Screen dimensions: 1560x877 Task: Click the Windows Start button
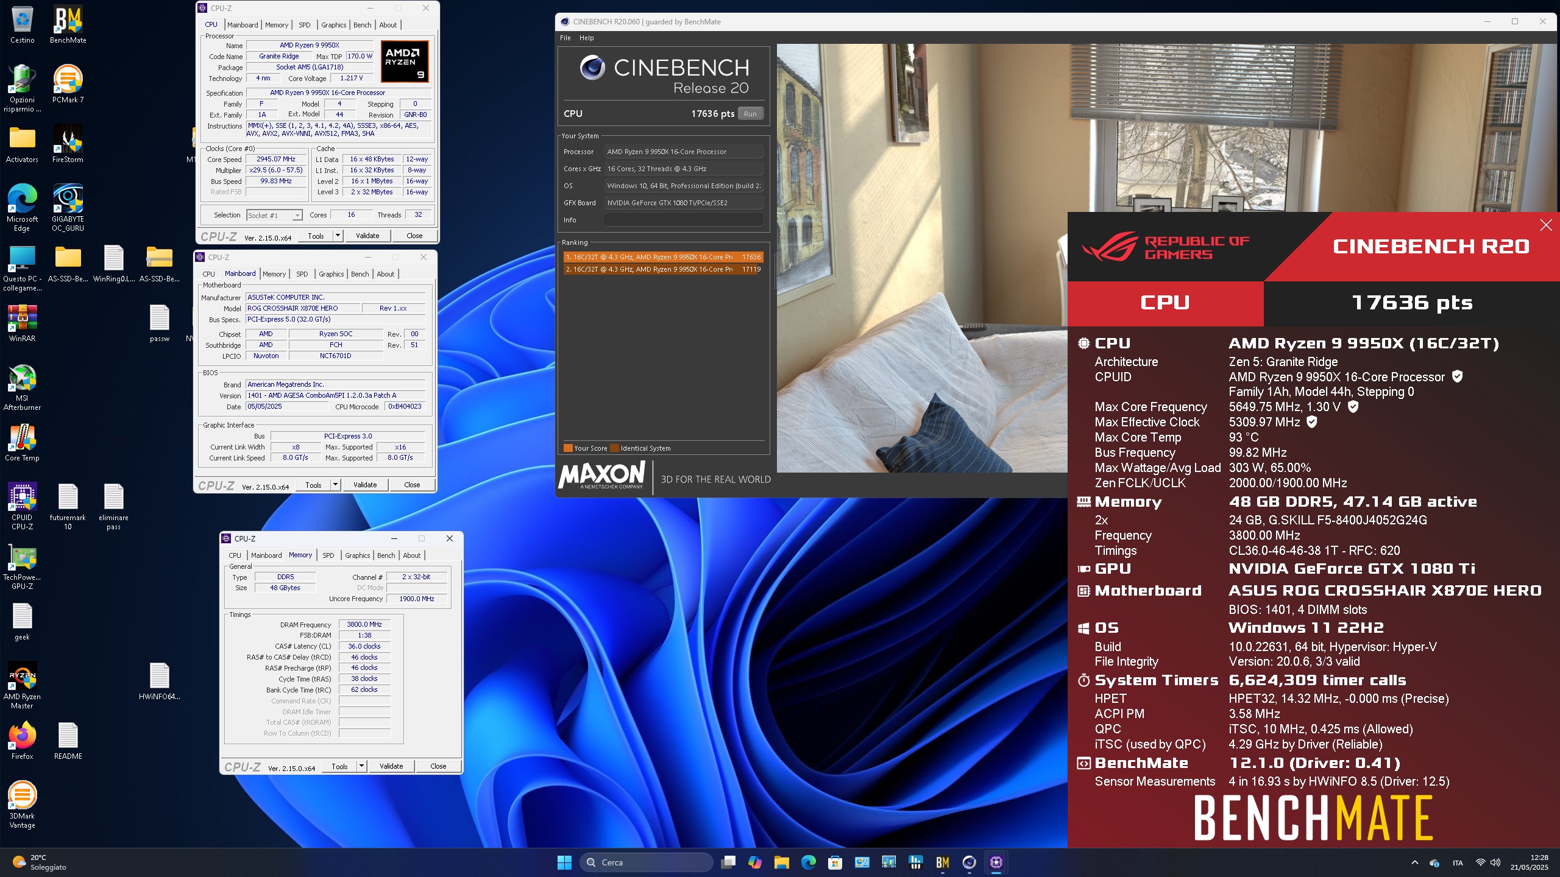564,862
